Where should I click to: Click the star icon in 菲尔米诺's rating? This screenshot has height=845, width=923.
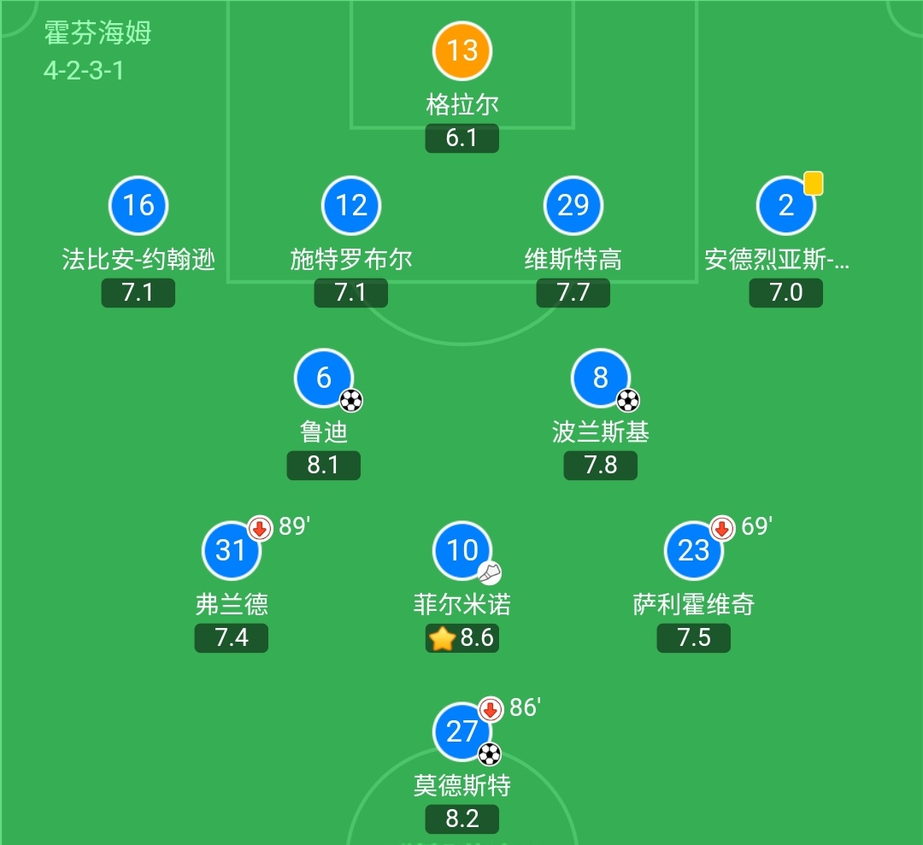tap(442, 638)
